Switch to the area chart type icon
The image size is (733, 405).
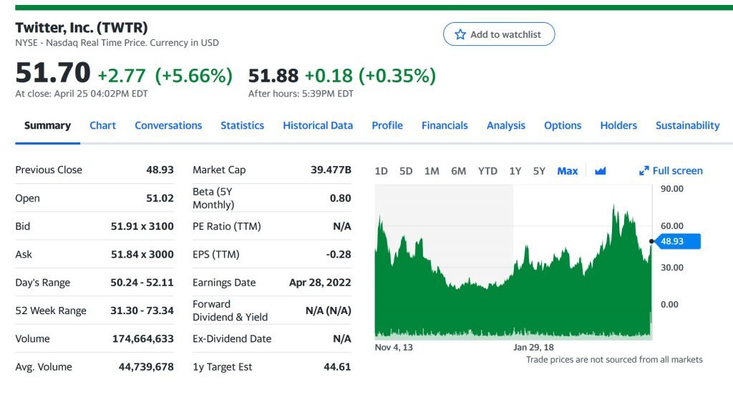[x=601, y=171]
